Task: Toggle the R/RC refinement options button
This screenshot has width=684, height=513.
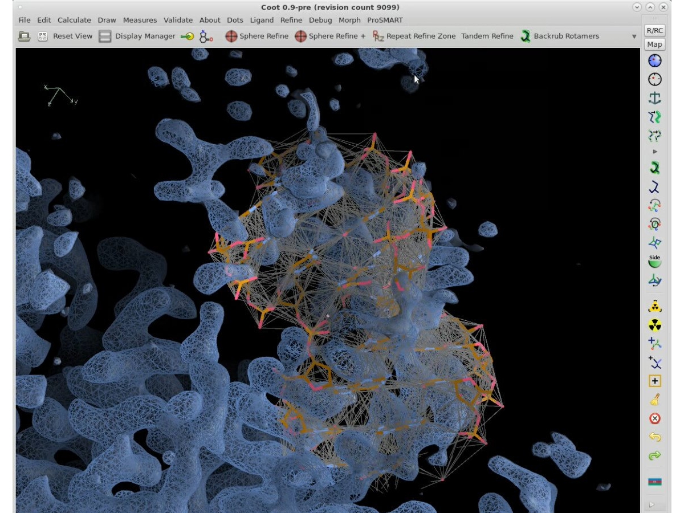Action: coord(654,31)
